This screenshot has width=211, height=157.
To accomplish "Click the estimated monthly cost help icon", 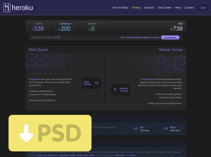I will [59, 37].
